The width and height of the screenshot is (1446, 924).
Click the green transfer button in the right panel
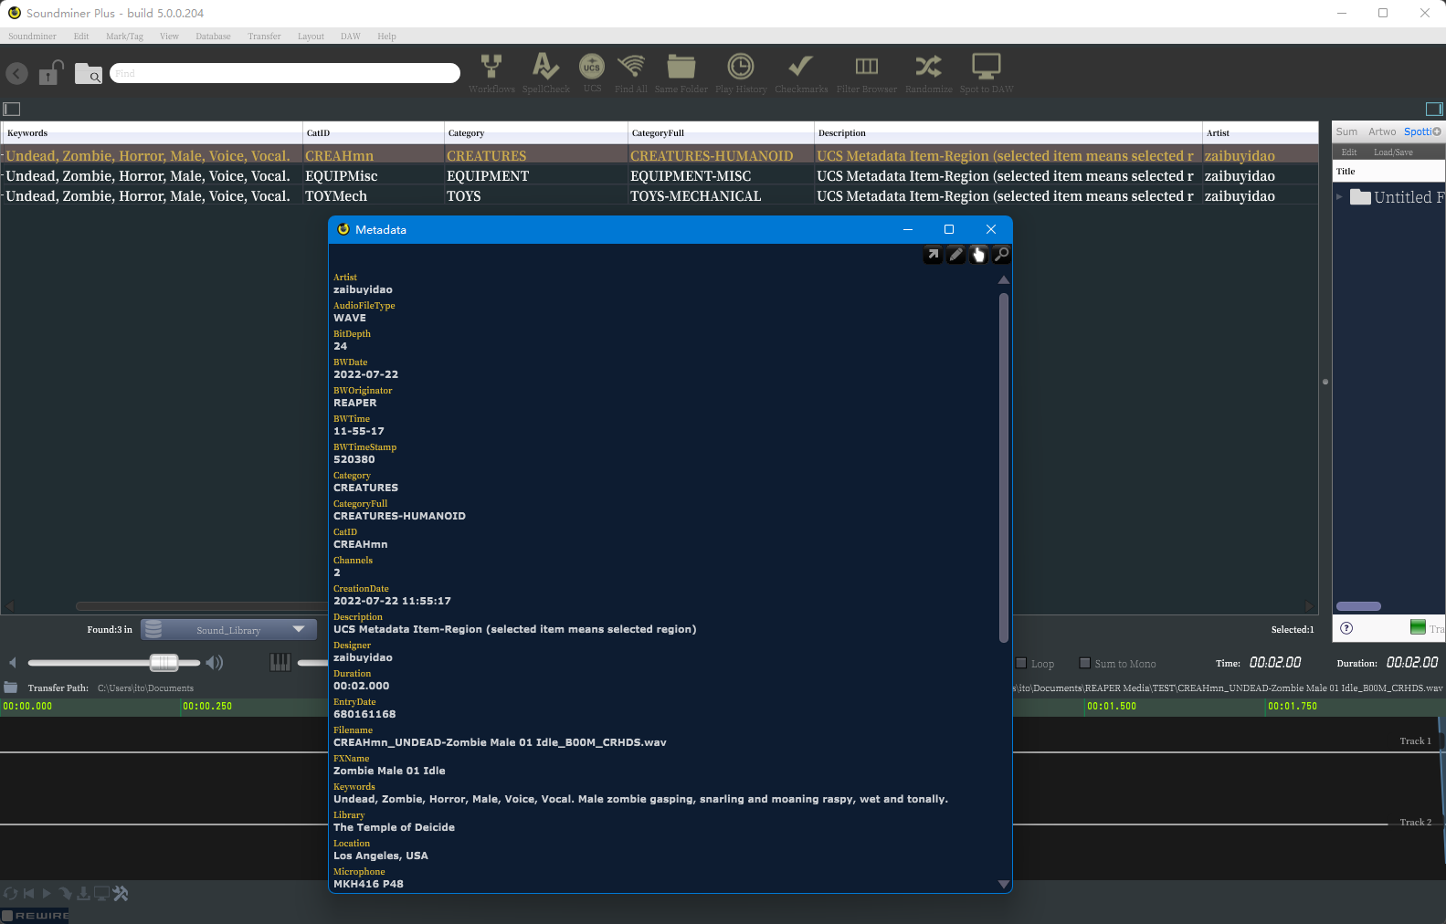[1418, 627]
